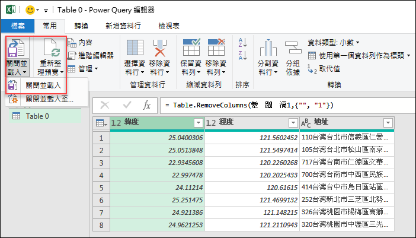
Task: Switch to the 新增資料行 tab
Action: coord(123,26)
